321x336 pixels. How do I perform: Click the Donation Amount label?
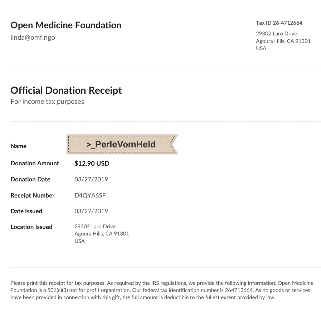(x=35, y=163)
